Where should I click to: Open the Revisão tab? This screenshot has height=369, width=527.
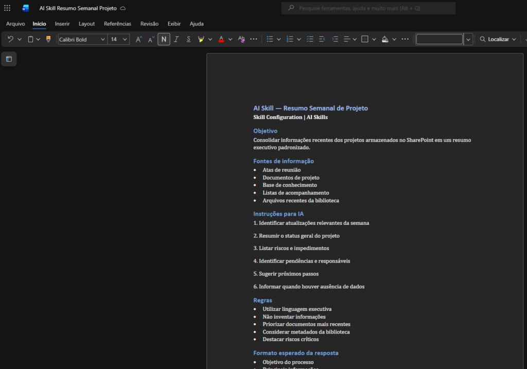click(x=150, y=24)
